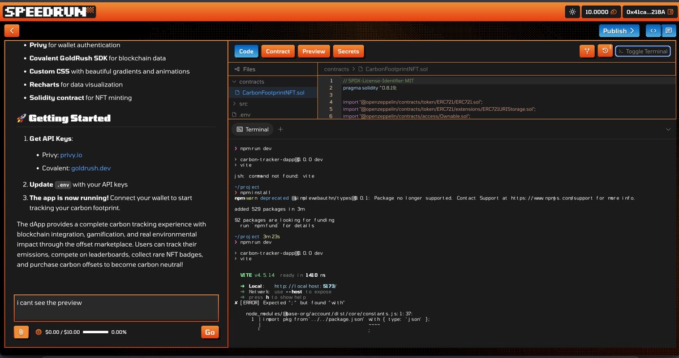Click the paperclip attach button

[21, 332]
